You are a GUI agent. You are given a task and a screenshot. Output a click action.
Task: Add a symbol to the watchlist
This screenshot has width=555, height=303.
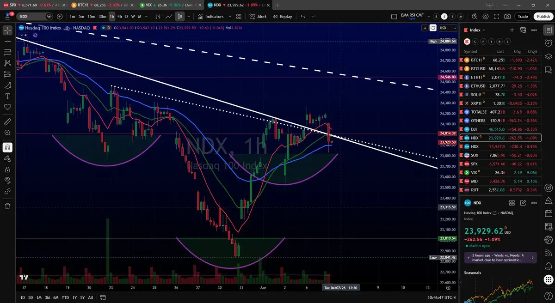click(512, 30)
